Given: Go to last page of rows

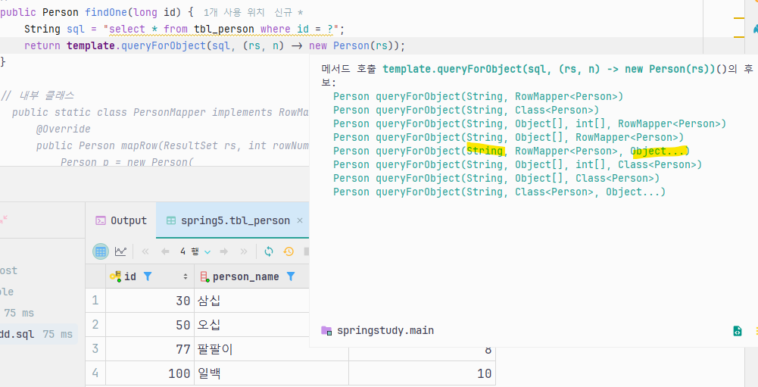Looking at the screenshot, I should click(x=244, y=251).
